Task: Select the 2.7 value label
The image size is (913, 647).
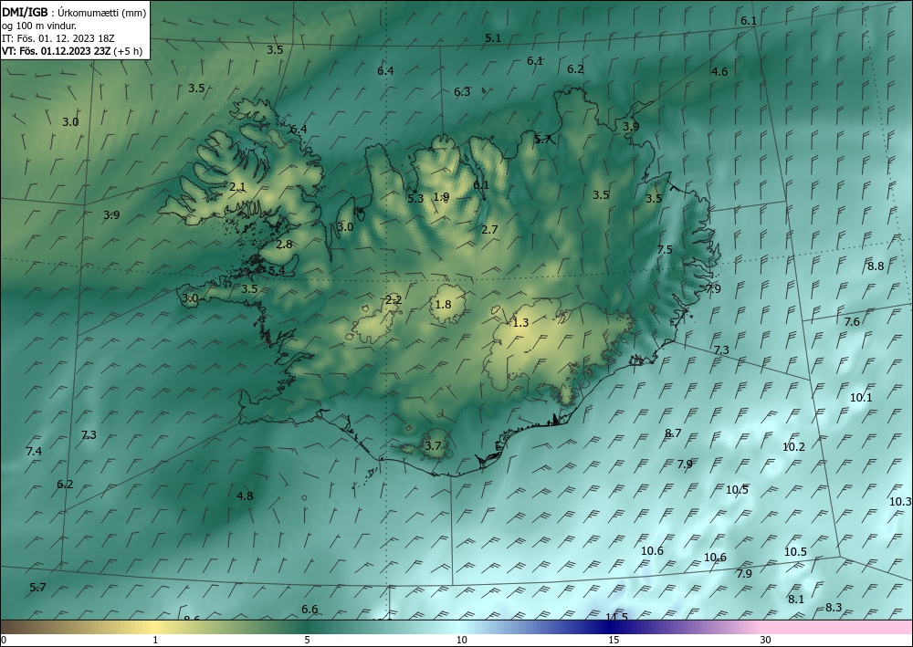Action: click(x=489, y=230)
